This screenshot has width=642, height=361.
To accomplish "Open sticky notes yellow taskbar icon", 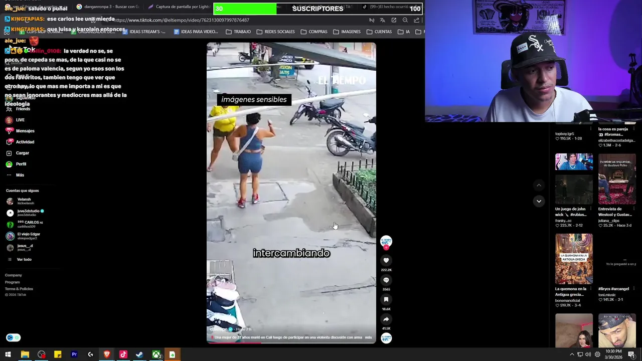I will pyautogui.click(x=58, y=354).
